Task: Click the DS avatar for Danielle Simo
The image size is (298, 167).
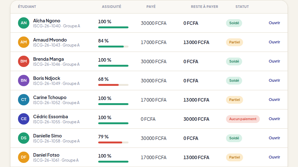Action: 24,138
